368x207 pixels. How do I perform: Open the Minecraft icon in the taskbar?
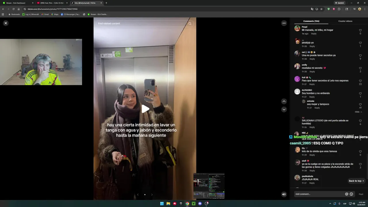click(193, 204)
